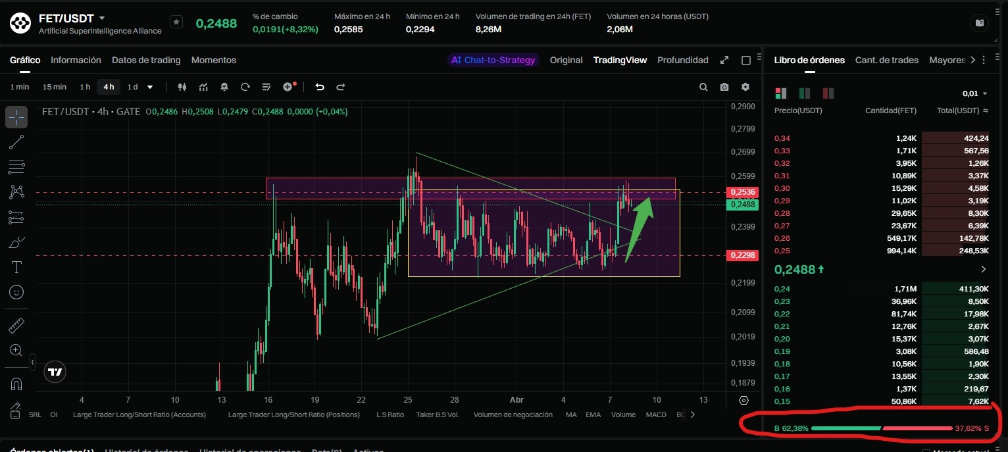Open the emoji stickers tool

point(16,291)
